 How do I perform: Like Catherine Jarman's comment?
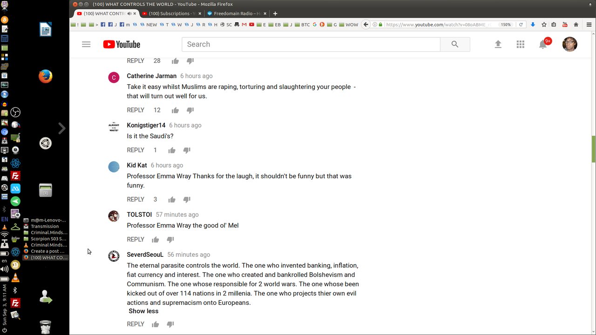click(x=175, y=110)
